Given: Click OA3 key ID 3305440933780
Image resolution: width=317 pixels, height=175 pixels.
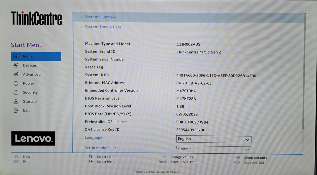Looking at the screenshot, I should click(x=191, y=130).
